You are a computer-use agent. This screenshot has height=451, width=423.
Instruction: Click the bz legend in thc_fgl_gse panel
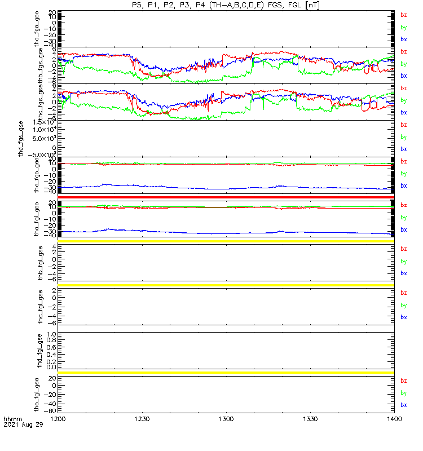404,293
